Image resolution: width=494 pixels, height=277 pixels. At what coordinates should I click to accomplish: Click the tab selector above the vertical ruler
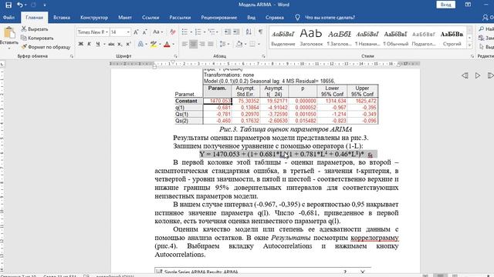(x=2, y=64)
